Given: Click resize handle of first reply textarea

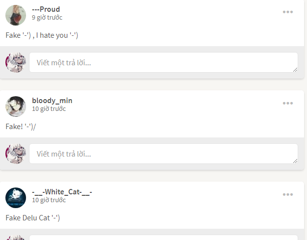Looking at the screenshot, I should point(295,70).
